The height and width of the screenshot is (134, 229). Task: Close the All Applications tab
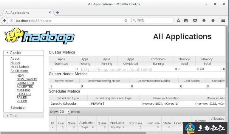[x=50, y=13]
